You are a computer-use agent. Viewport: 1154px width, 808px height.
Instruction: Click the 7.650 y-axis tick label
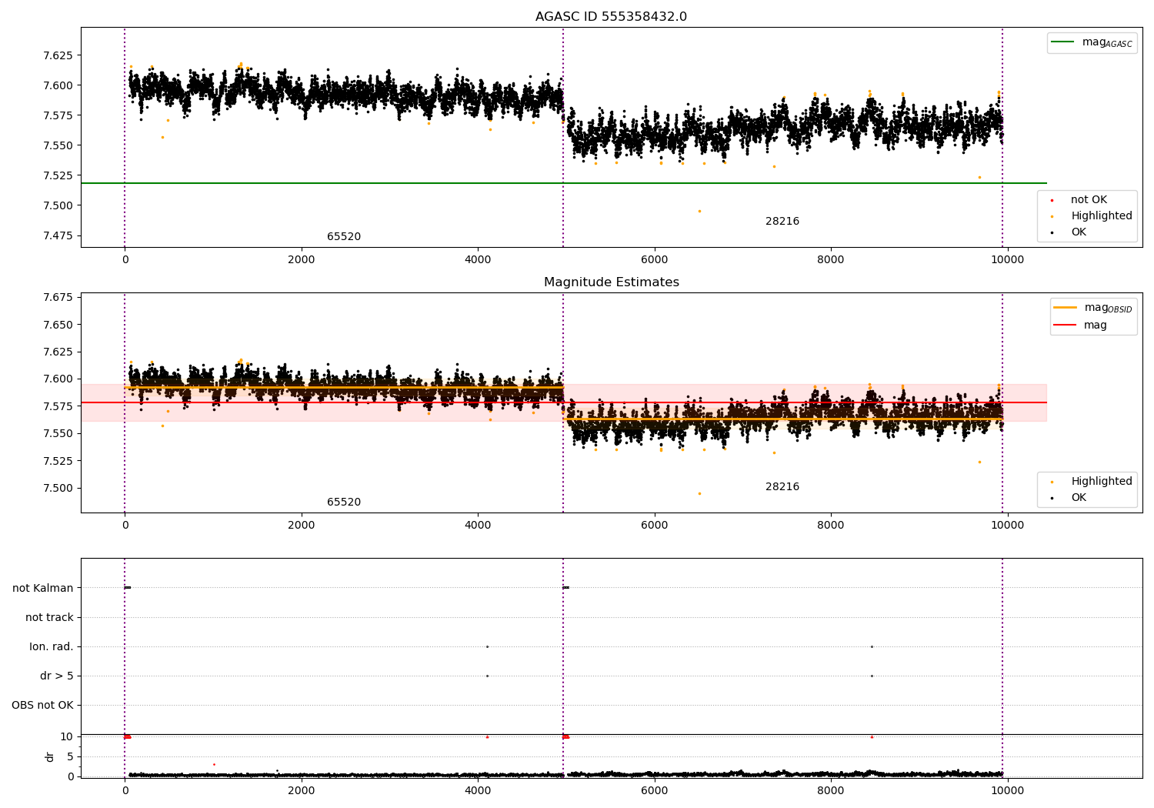pyautogui.click(x=58, y=325)
